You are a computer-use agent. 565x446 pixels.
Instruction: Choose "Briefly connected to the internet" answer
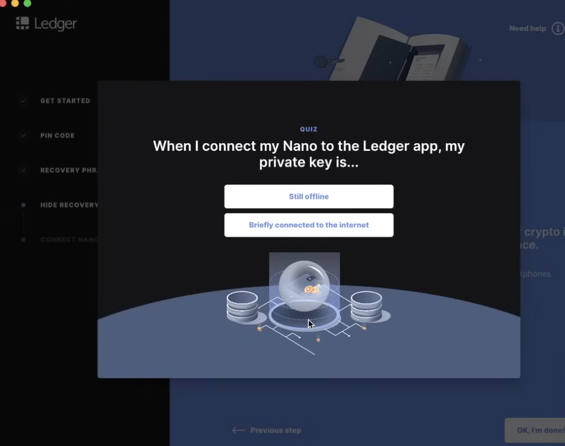point(309,225)
